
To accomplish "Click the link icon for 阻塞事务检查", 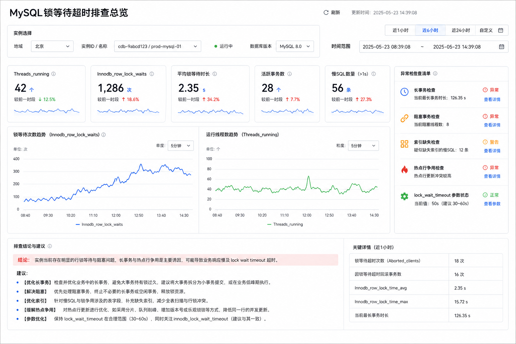I will tap(404, 118).
